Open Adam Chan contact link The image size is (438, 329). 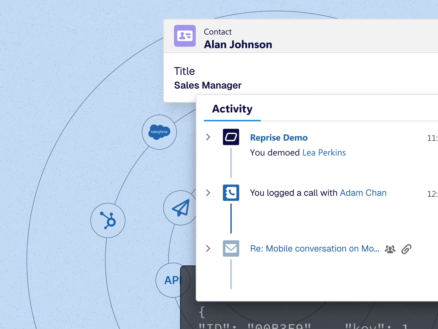pyautogui.click(x=363, y=193)
